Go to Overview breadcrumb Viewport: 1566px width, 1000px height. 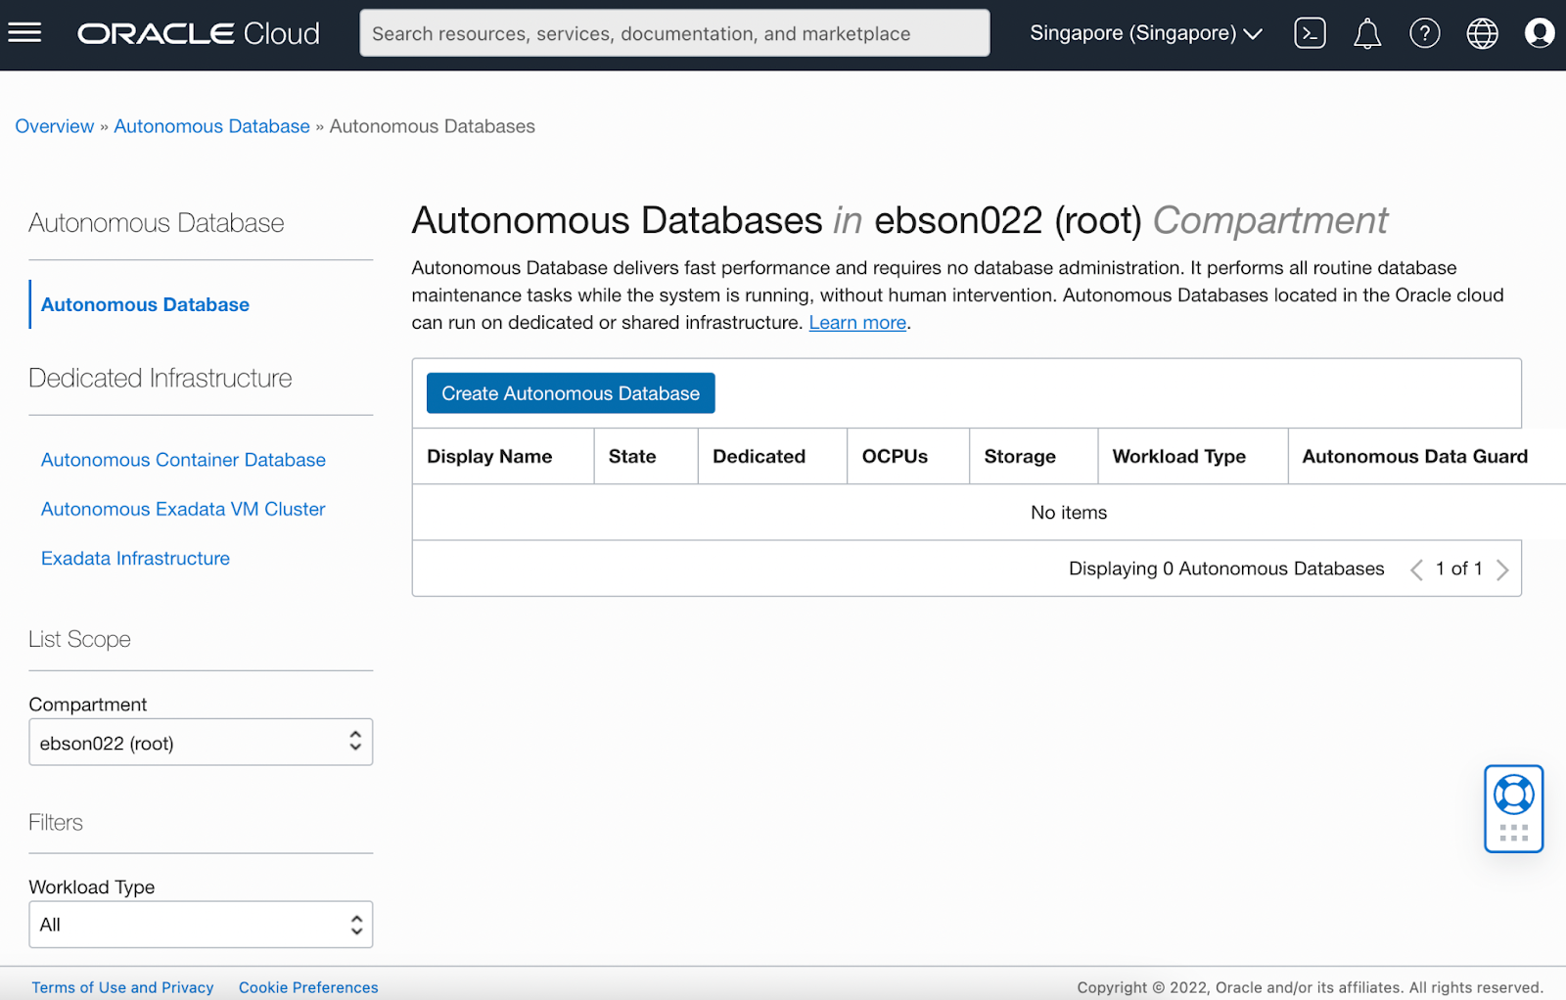click(x=55, y=126)
